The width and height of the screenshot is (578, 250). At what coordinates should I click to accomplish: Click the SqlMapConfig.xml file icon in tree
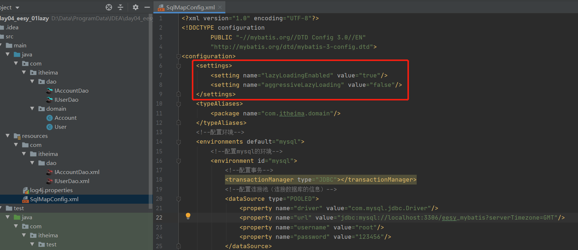click(x=26, y=199)
